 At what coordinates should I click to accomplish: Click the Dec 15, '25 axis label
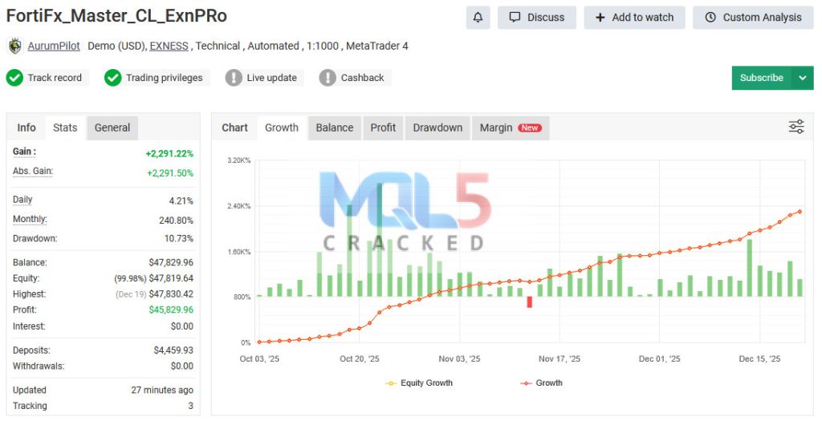[x=759, y=359]
